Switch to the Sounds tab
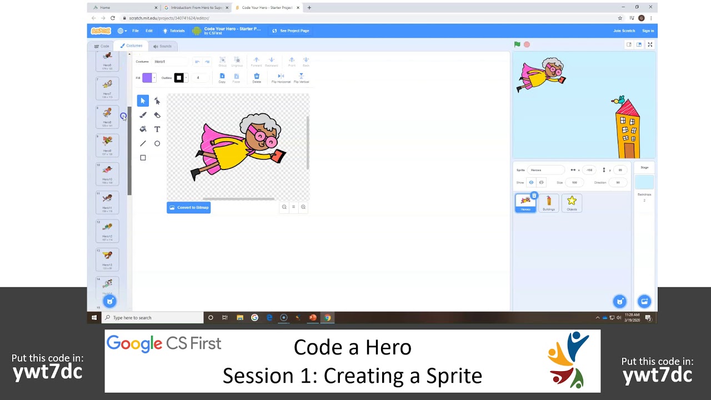Image resolution: width=711 pixels, height=400 pixels. [x=162, y=46]
